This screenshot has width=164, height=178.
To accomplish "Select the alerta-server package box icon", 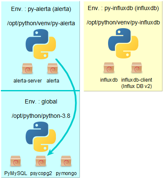I will pos(27,69).
